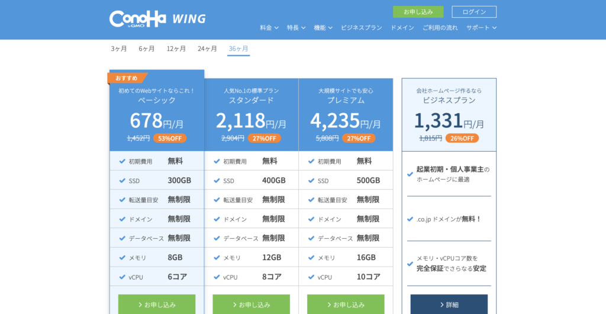The height and width of the screenshot is (314, 606).
Task: Expand the 料金 dropdown menu
Action: point(269,28)
